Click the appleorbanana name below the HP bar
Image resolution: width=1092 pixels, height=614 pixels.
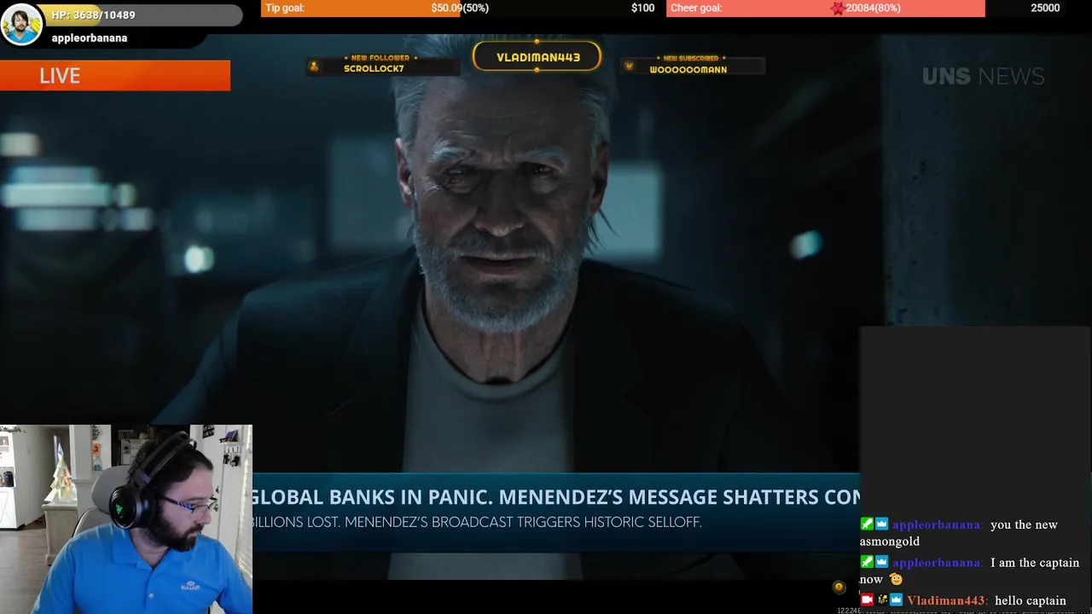(x=89, y=38)
